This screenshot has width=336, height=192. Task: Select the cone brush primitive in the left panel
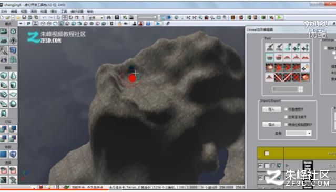(x=13, y=76)
